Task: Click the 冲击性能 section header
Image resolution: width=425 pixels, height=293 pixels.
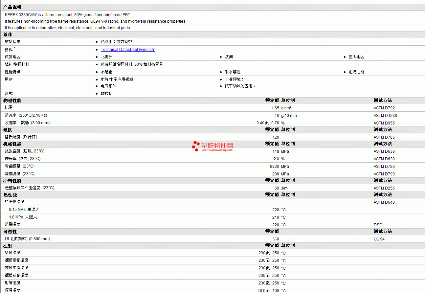Action: click(x=12, y=181)
